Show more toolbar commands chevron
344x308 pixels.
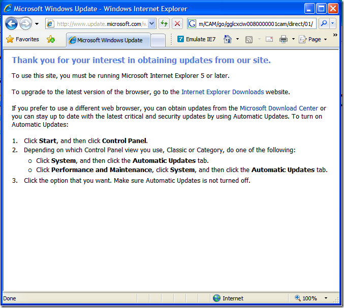click(335, 35)
